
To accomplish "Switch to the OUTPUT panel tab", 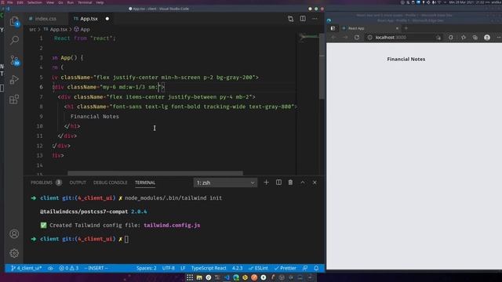I will pos(78,183).
